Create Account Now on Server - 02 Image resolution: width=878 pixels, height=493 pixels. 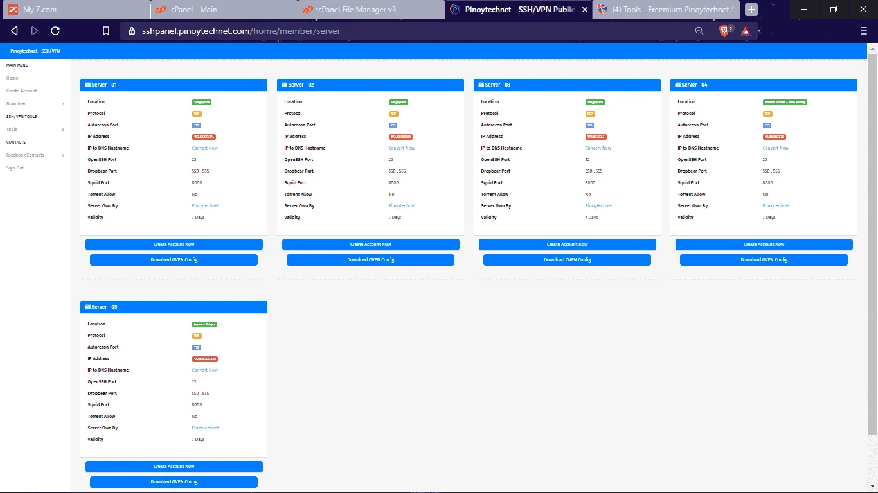(x=370, y=245)
